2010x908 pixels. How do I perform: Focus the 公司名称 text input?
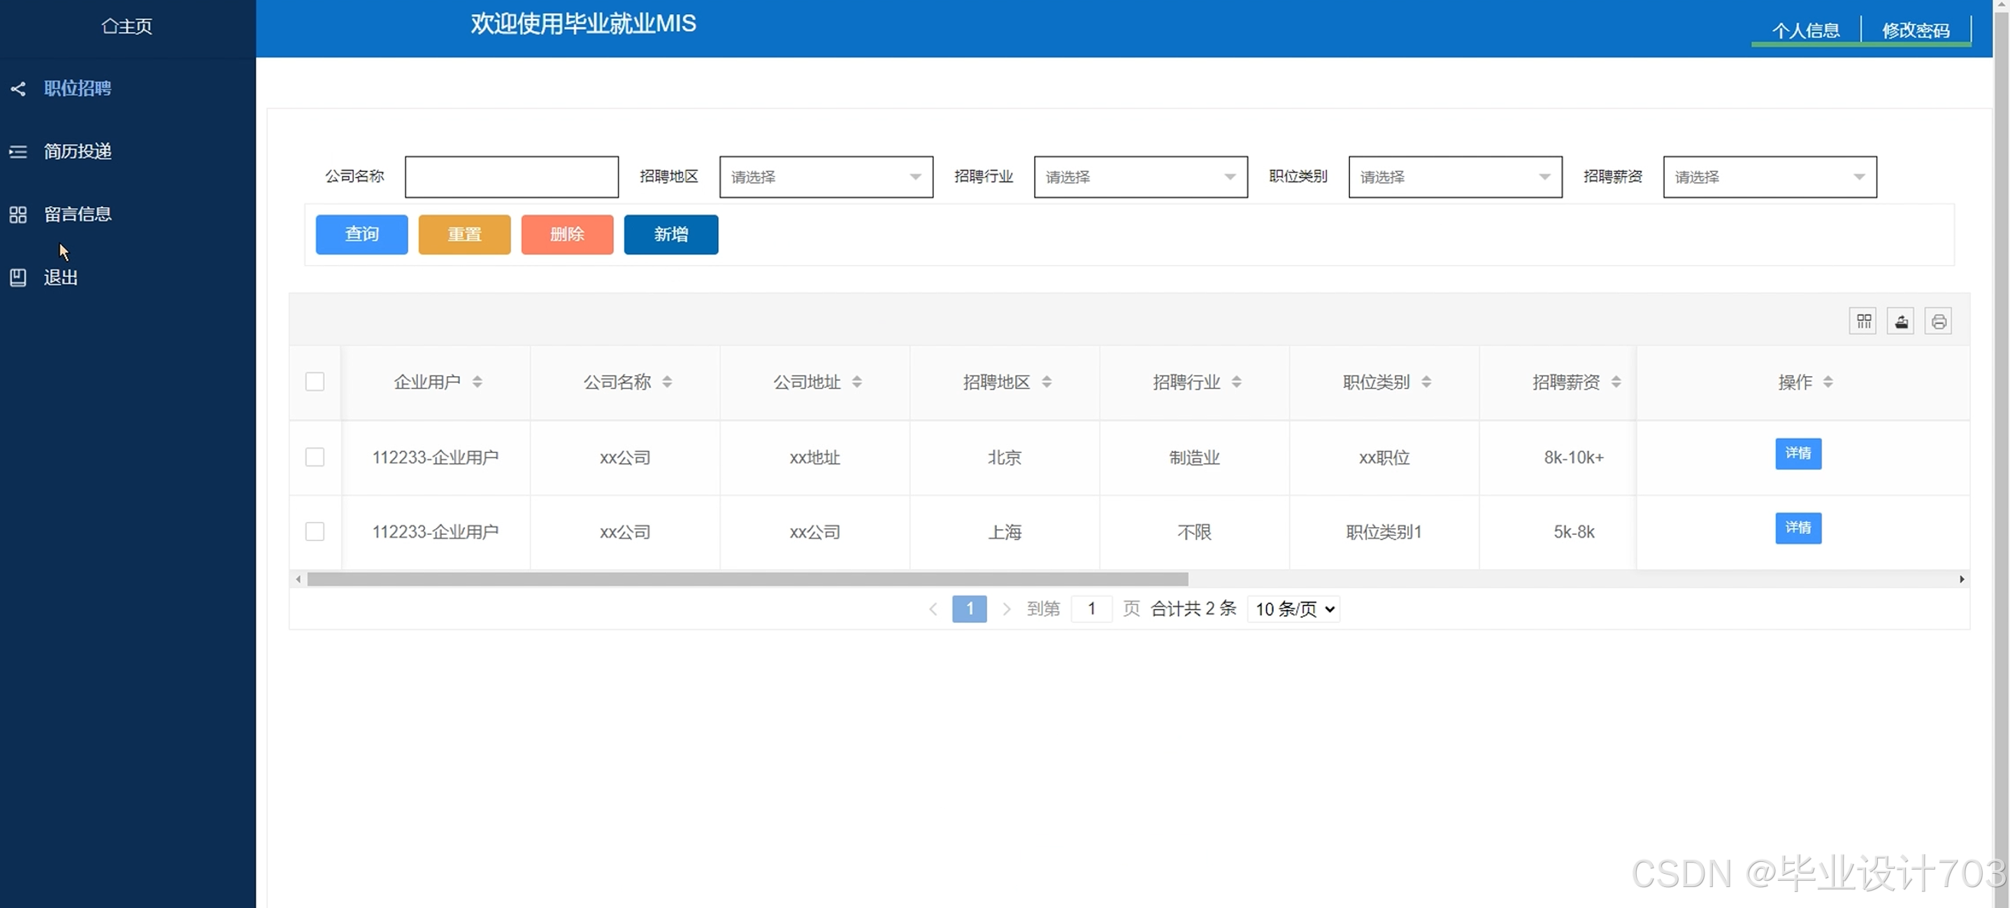tap(511, 177)
